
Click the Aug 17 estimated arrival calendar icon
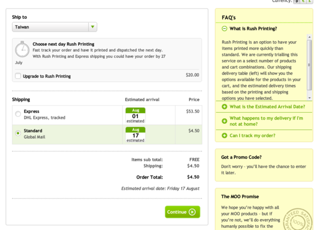135,135
